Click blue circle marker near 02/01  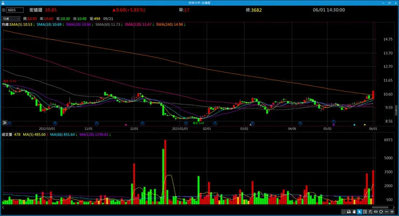(x=215, y=123)
